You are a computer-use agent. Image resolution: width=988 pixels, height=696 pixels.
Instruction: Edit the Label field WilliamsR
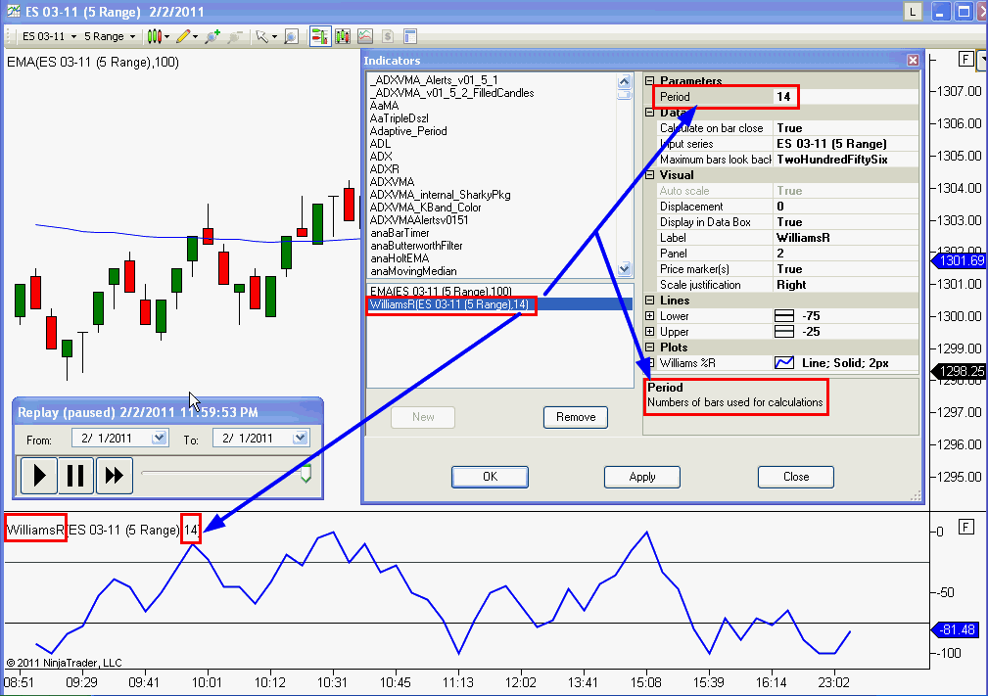[846, 238]
